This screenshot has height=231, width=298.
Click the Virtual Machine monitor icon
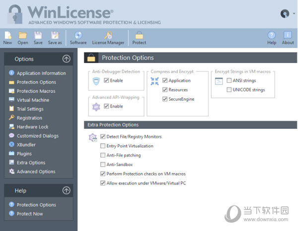pyautogui.click(x=11, y=100)
